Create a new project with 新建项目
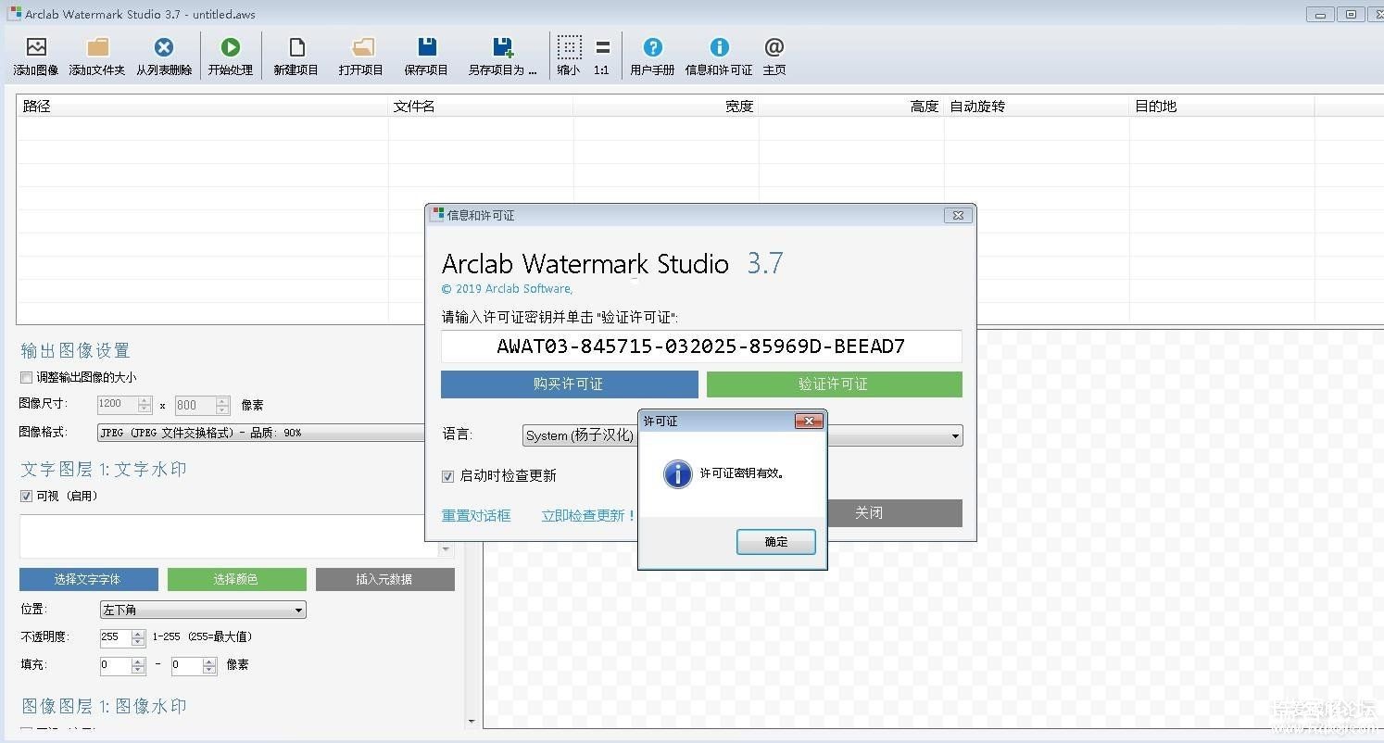This screenshot has width=1384, height=743. 296,56
